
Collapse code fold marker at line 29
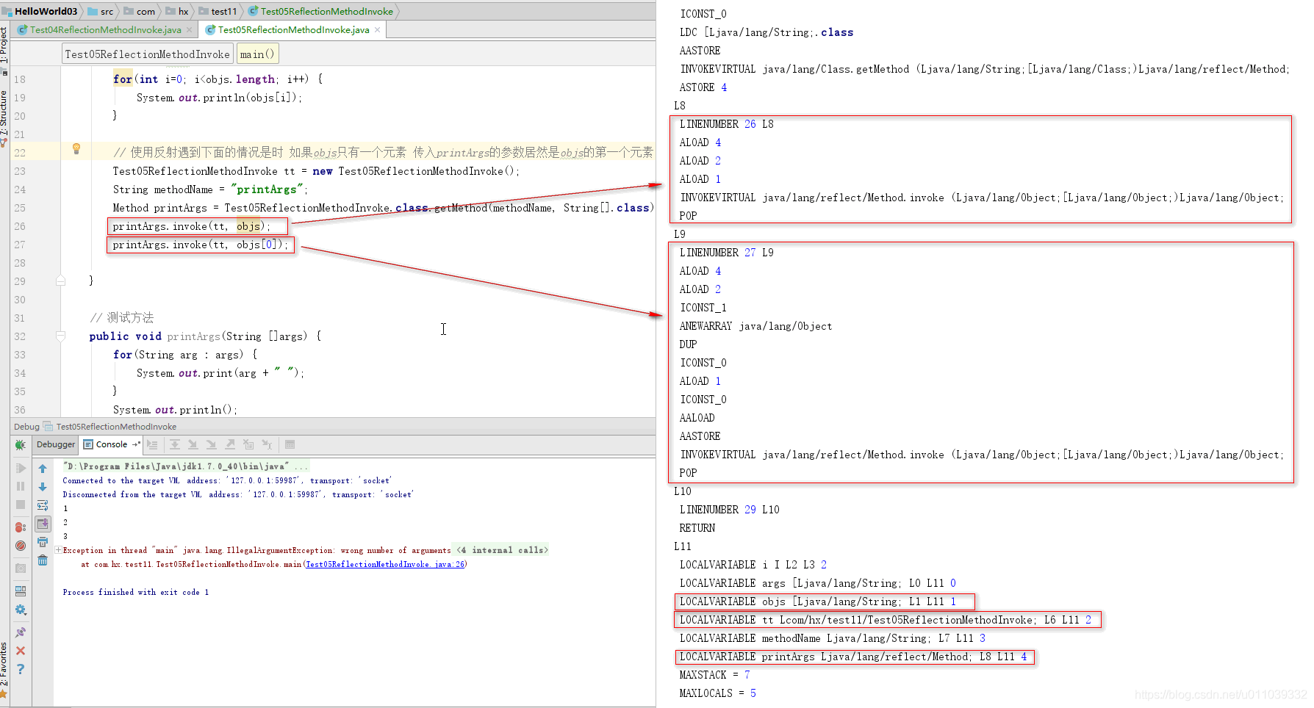61,281
